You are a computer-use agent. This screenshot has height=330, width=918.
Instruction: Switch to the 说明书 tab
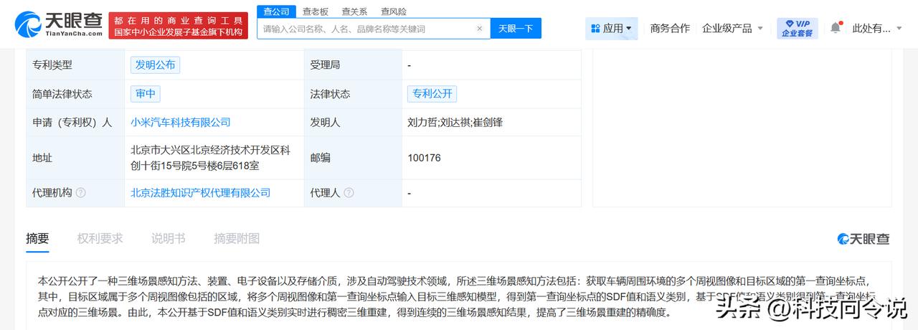click(168, 239)
